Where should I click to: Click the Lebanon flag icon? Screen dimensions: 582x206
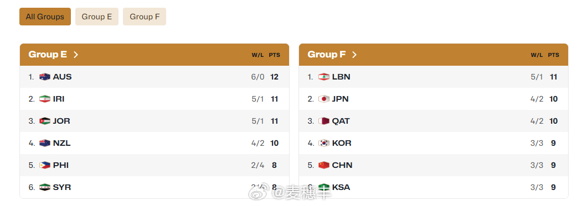[x=323, y=77]
